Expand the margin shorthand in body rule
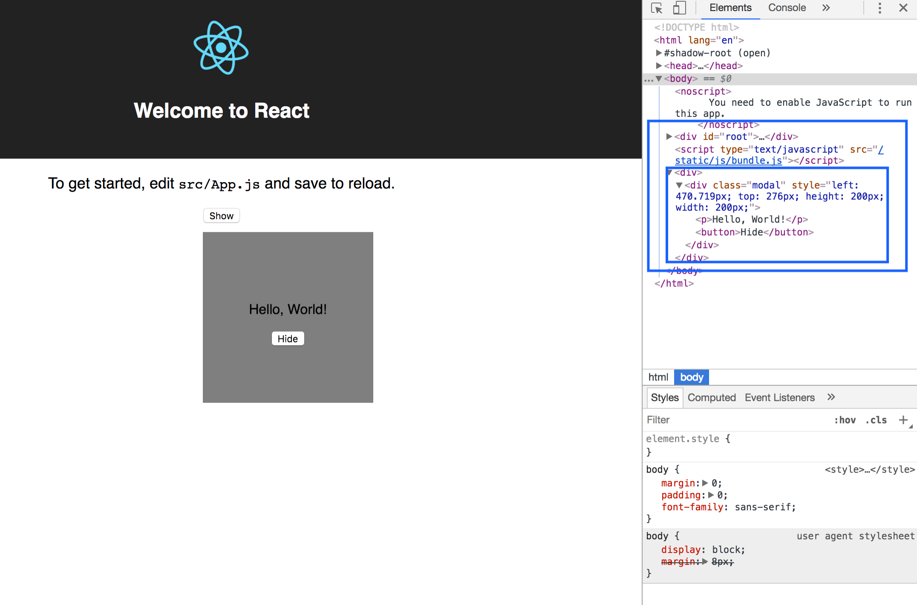917x605 pixels. pos(705,483)
